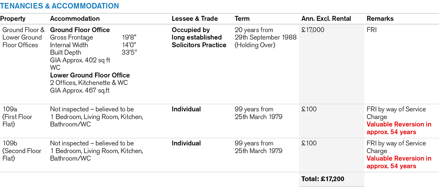The image size is (439, 190).
Task: Click the Lessee & Trade column header
Action: pyautogui.click(x=195, y=19)
